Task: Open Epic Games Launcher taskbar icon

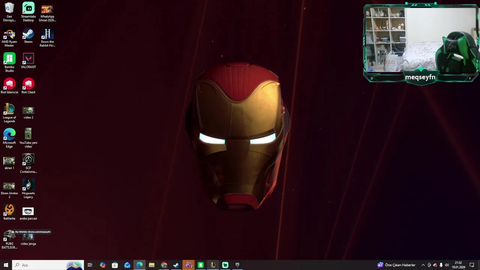Action: point(237,265)
